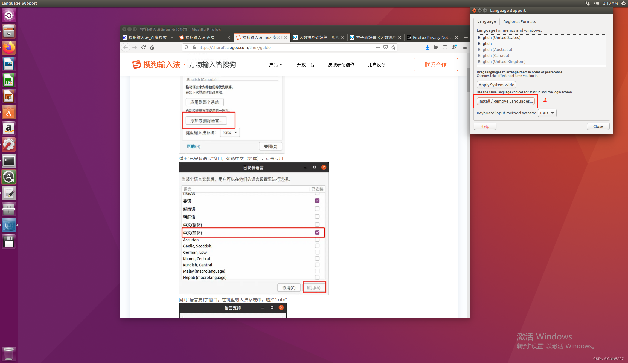Click Install / Remove Languages button
Image resolution: width=628 pixels, height=363 pixels.
pos(505,101)
